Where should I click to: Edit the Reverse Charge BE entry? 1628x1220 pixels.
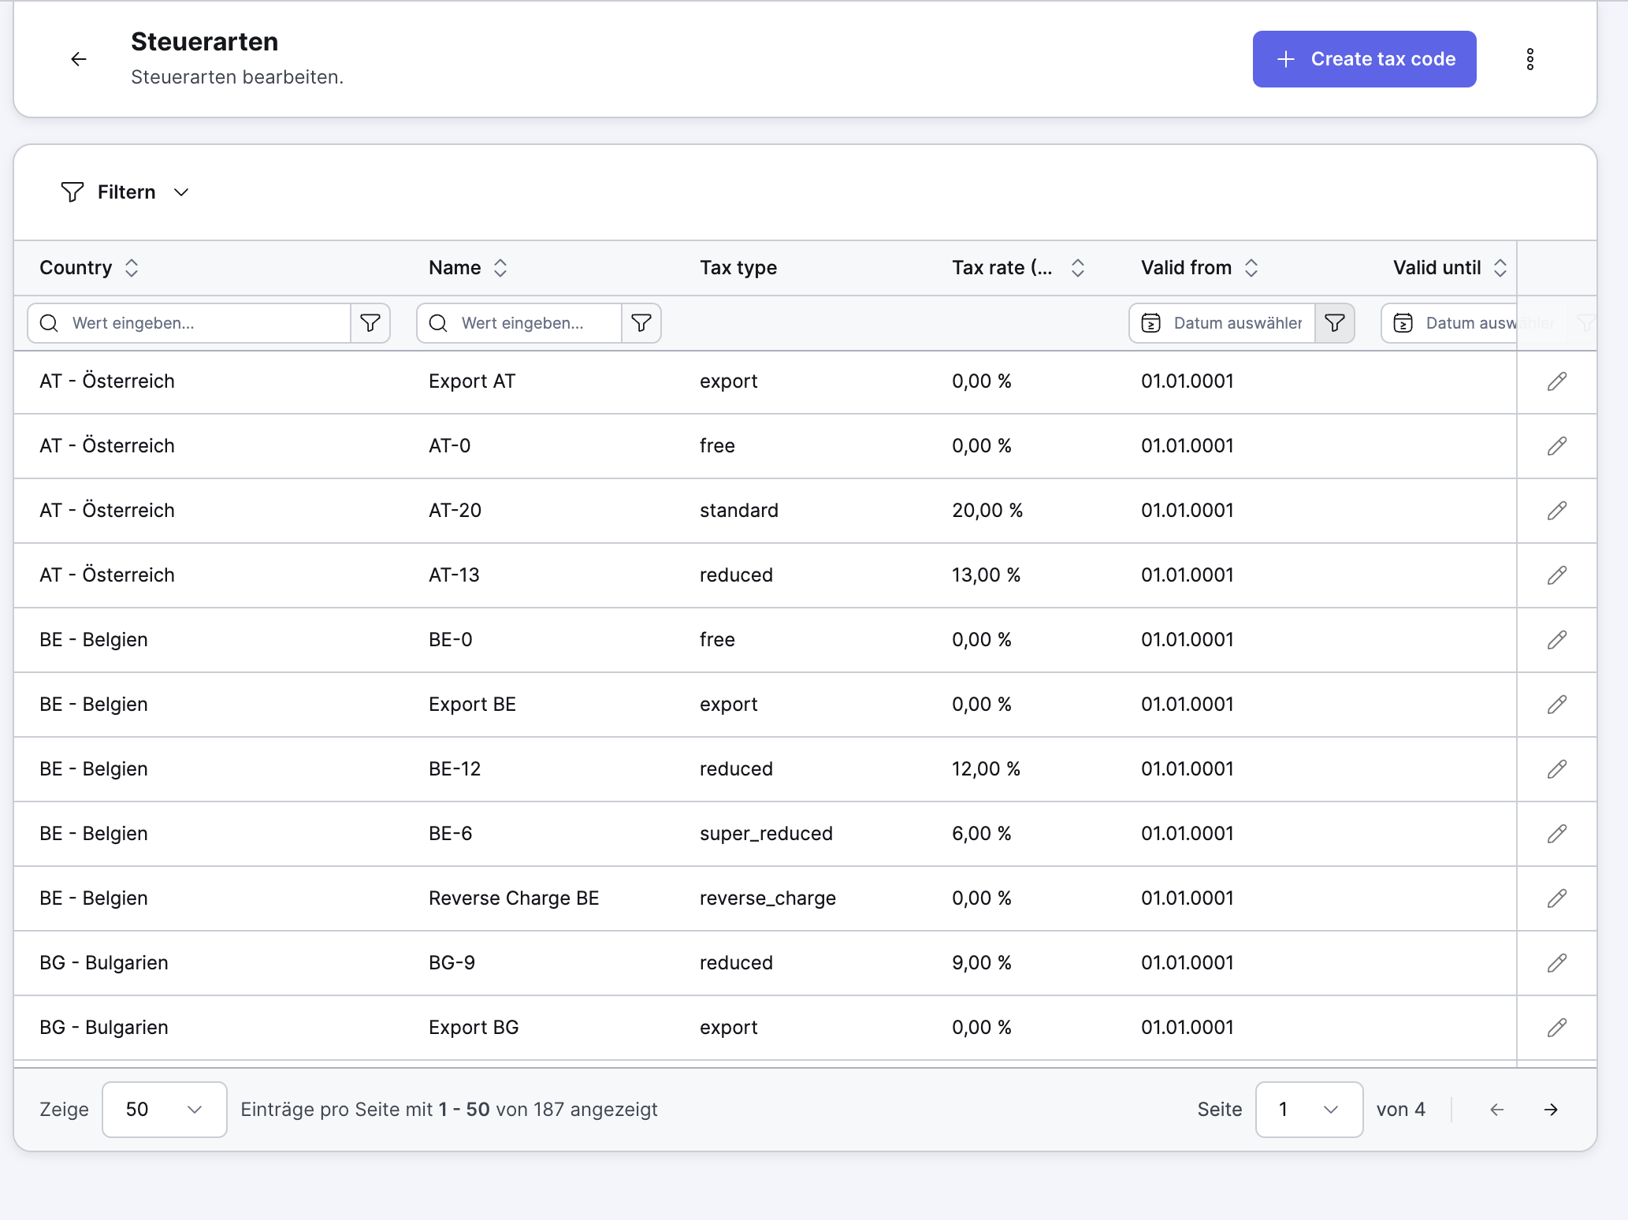(1556, 898)
